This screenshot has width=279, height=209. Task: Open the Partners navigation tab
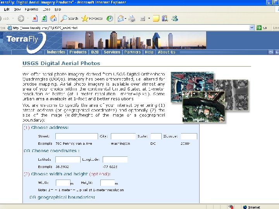[x=133, y=52]
